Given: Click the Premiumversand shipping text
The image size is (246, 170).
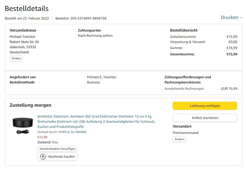Looking at the screenshot, I should (x=186, y=133).
